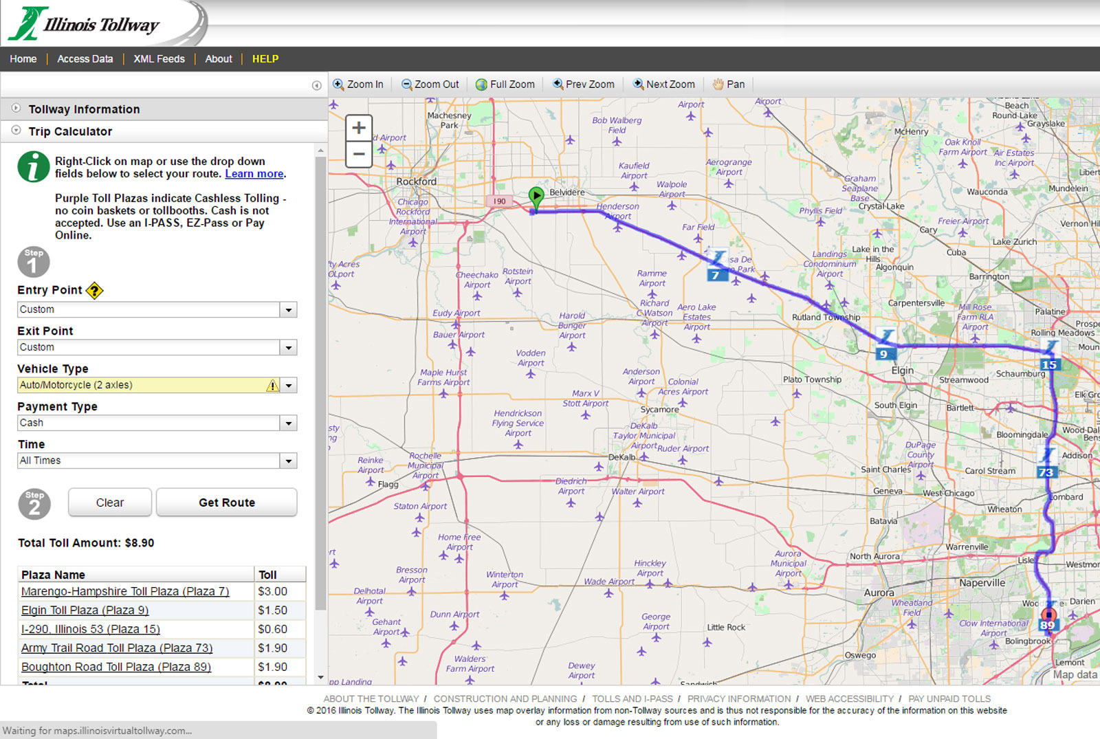Viewport: 1100px width, 739px height.
Task: Select the Zoom Out map tool
Action: point(430,85)
